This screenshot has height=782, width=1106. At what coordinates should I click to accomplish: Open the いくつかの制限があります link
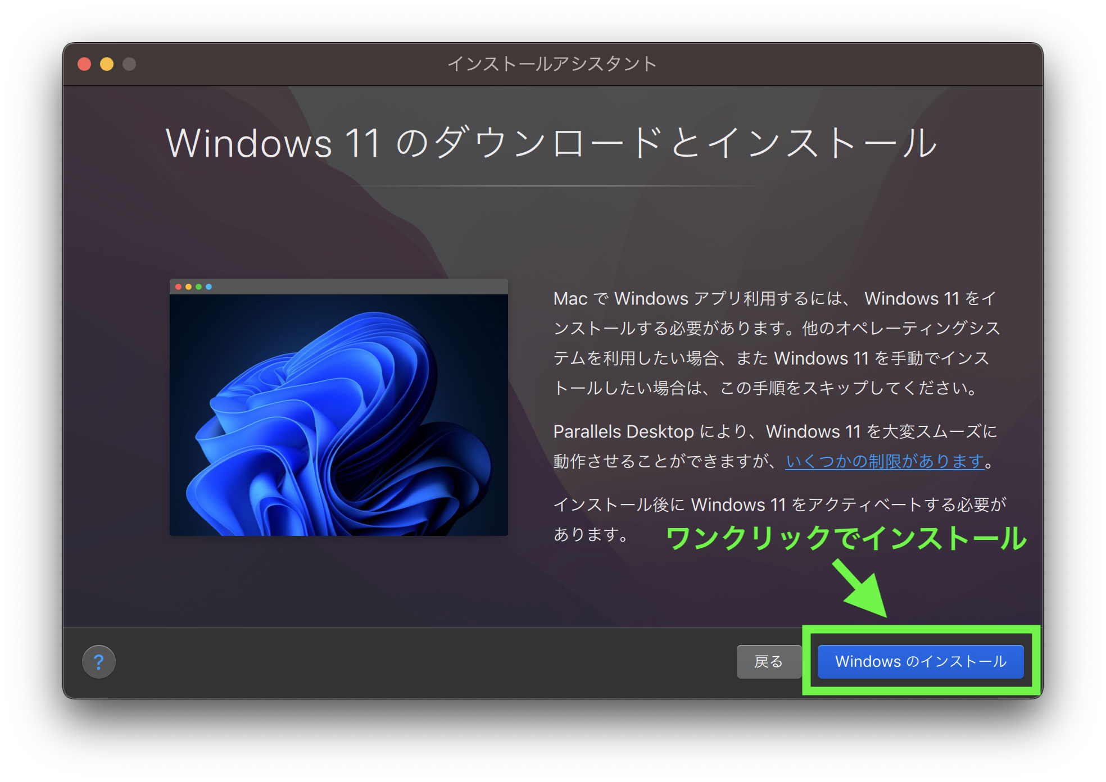point(885,461)
